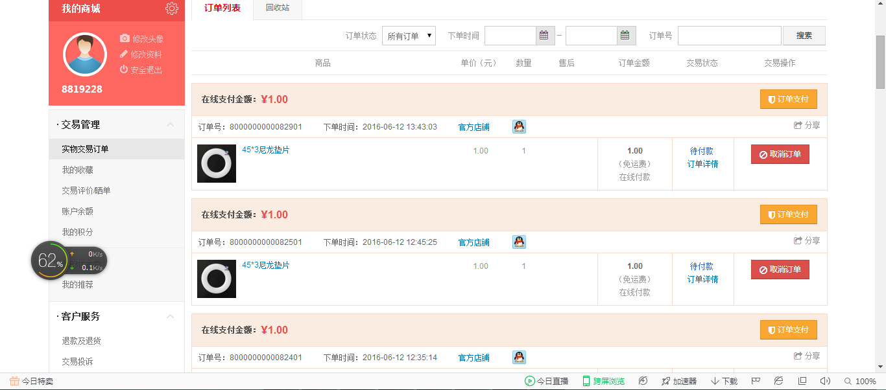This screenshot has height=390, width=886.
Task: Open start date calendar picker icon
Action: 544,36
